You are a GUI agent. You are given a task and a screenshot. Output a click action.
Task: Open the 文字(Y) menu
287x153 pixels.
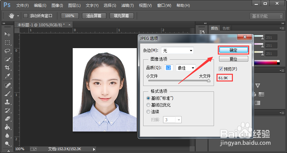92,5
